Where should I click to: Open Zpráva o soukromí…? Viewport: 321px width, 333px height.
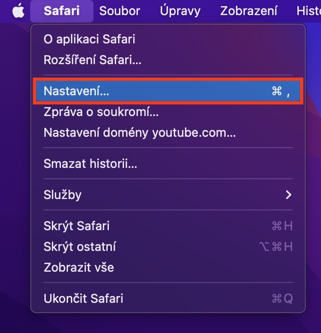pyautogui.click(x=101, y=112)
